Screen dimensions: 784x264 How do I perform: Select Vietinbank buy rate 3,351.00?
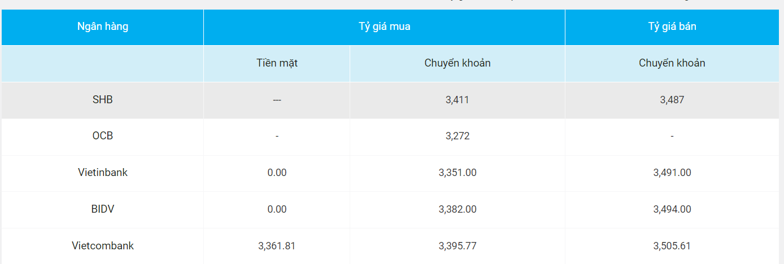(458, 173)
